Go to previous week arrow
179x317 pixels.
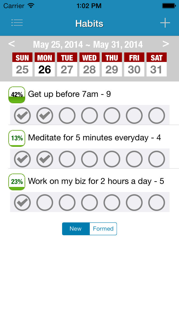tap(11, 44)
